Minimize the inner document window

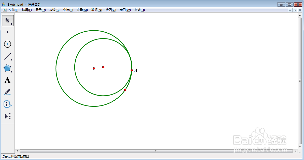[x=290, y=10]
